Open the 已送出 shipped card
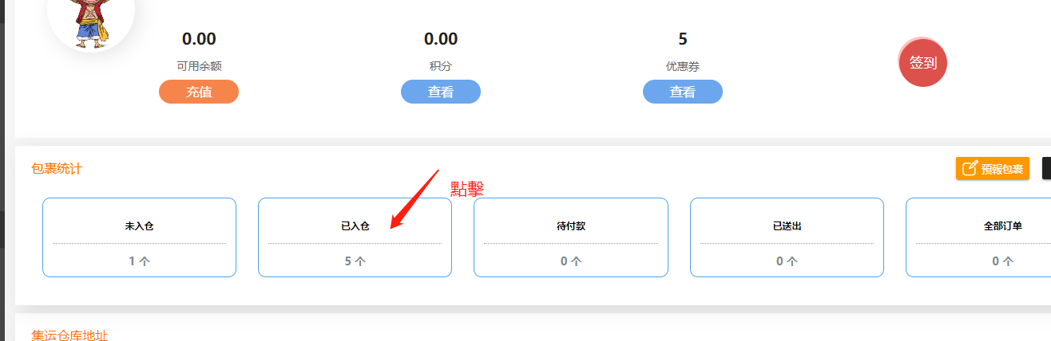The width and height of the screenshot is (1051, 341). (787, 237)
